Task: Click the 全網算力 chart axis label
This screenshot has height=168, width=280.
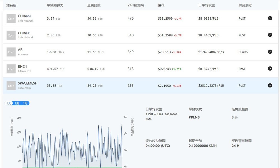Action: click(x=12, y=127)
